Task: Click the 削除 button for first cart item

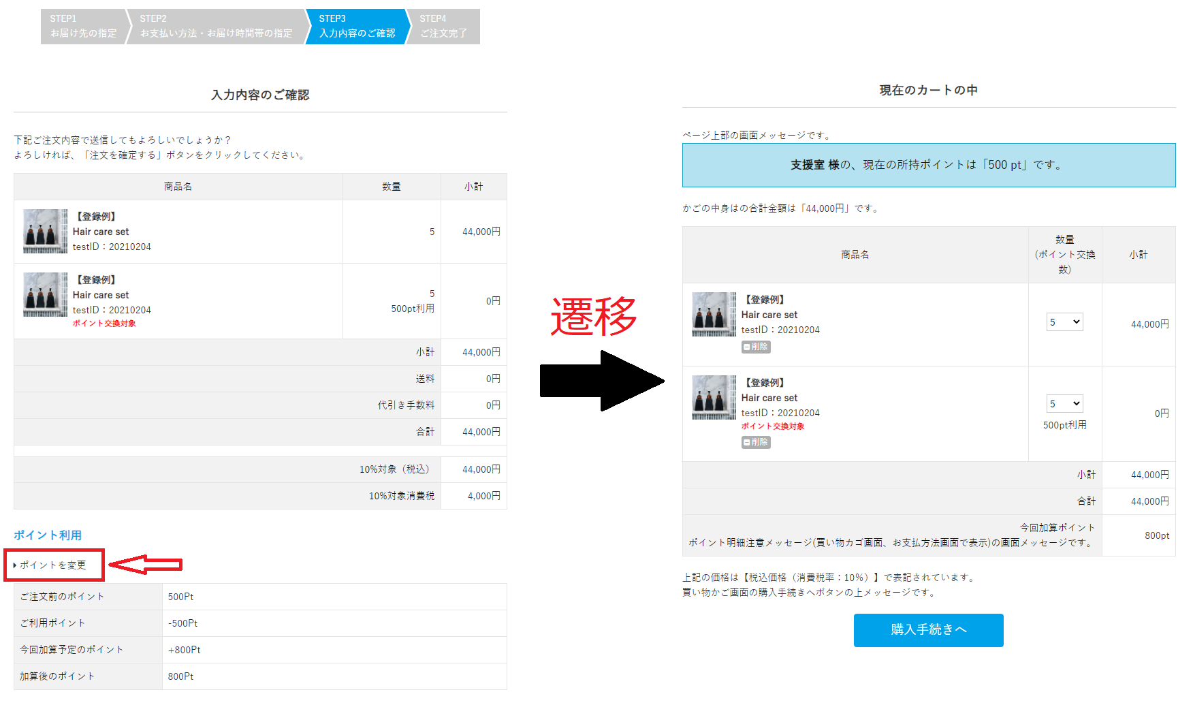Action: click(x=756, y=347)
